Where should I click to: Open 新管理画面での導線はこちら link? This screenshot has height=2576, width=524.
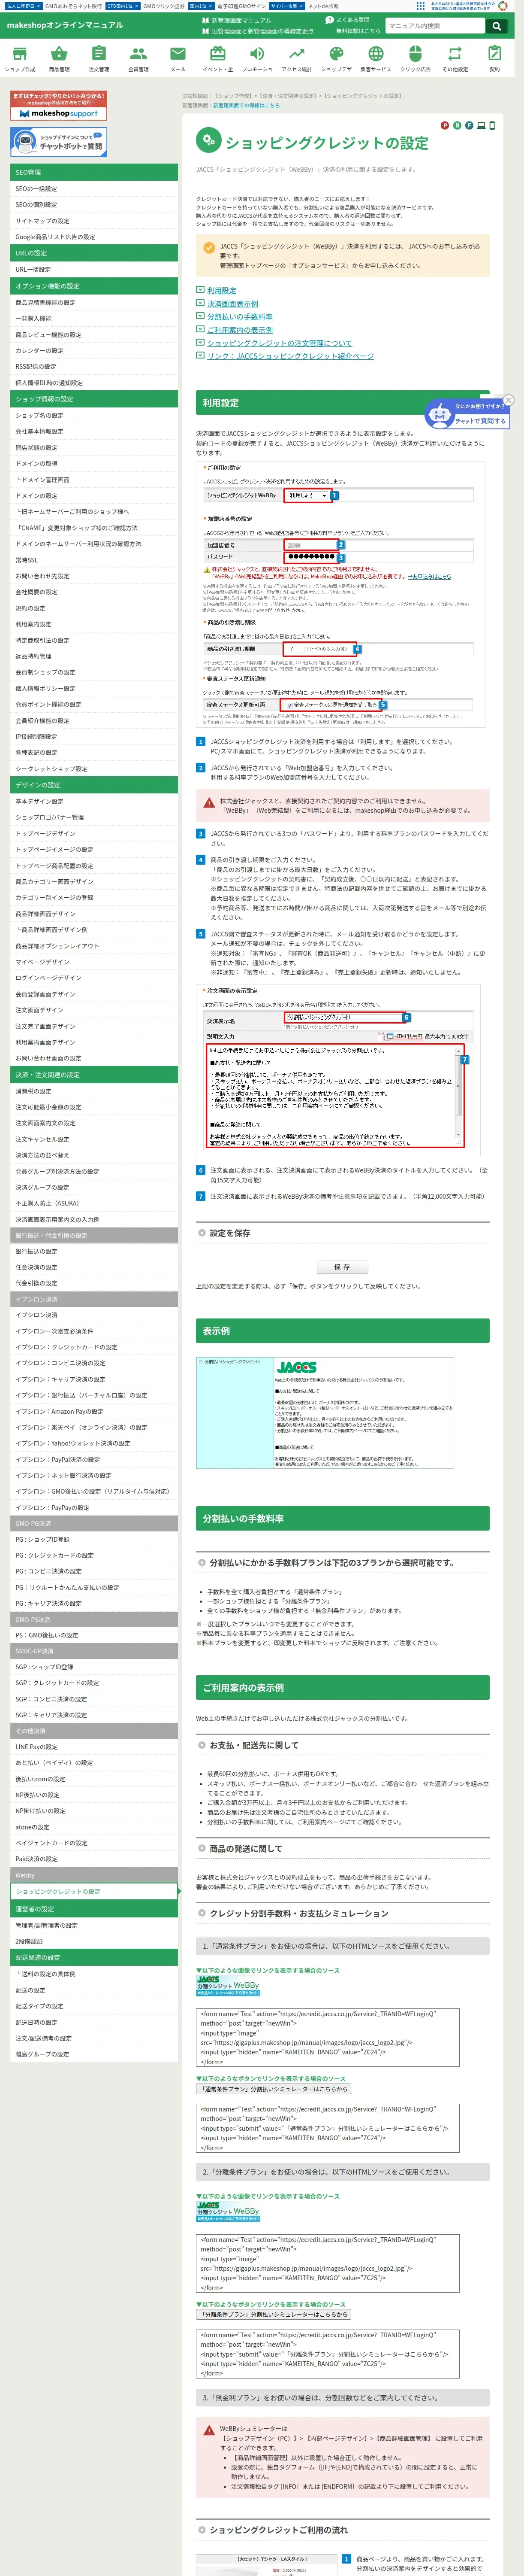(246, 105)
